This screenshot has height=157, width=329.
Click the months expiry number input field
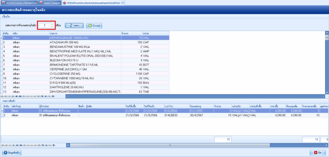coord(44,25)
